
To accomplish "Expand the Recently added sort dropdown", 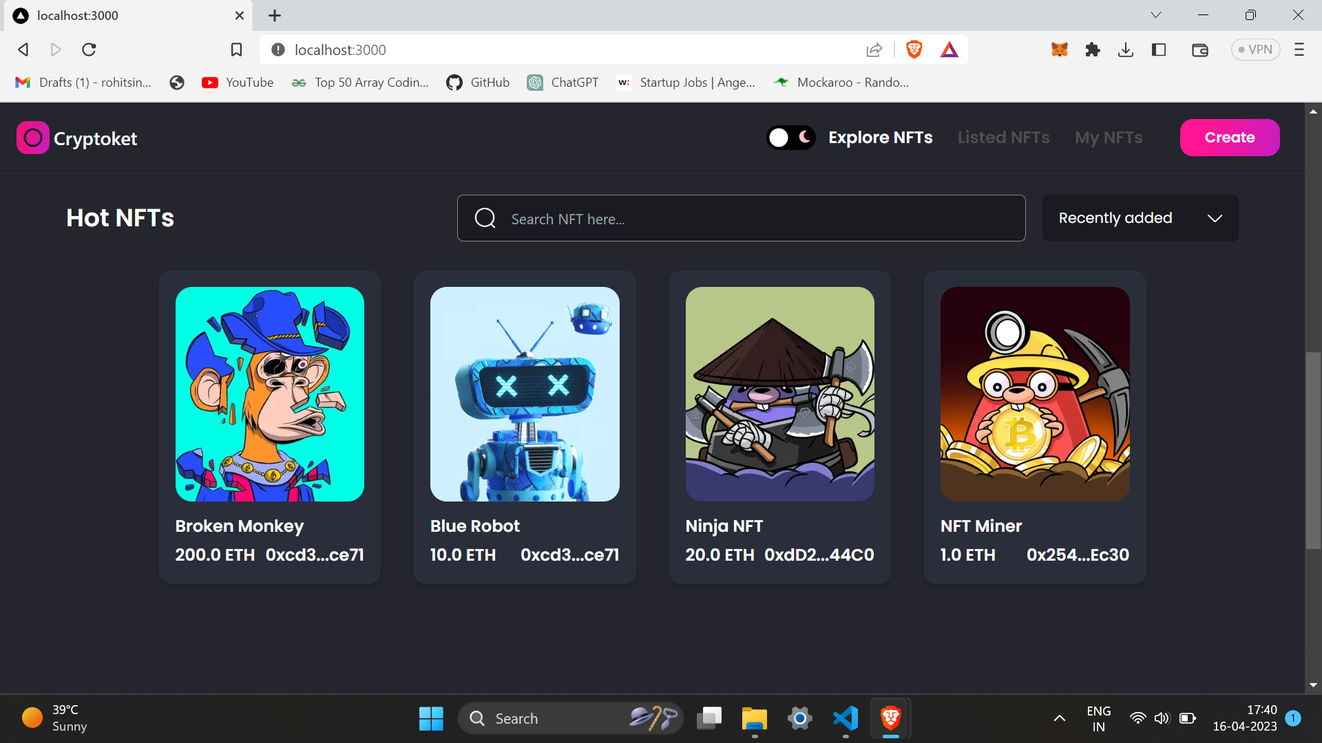I will (x=1140, y=218).
